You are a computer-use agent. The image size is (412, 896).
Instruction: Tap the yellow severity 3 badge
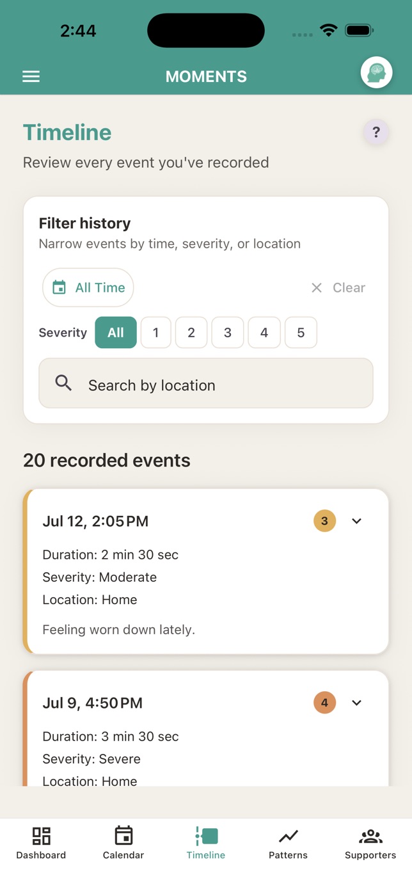(324, 521)
